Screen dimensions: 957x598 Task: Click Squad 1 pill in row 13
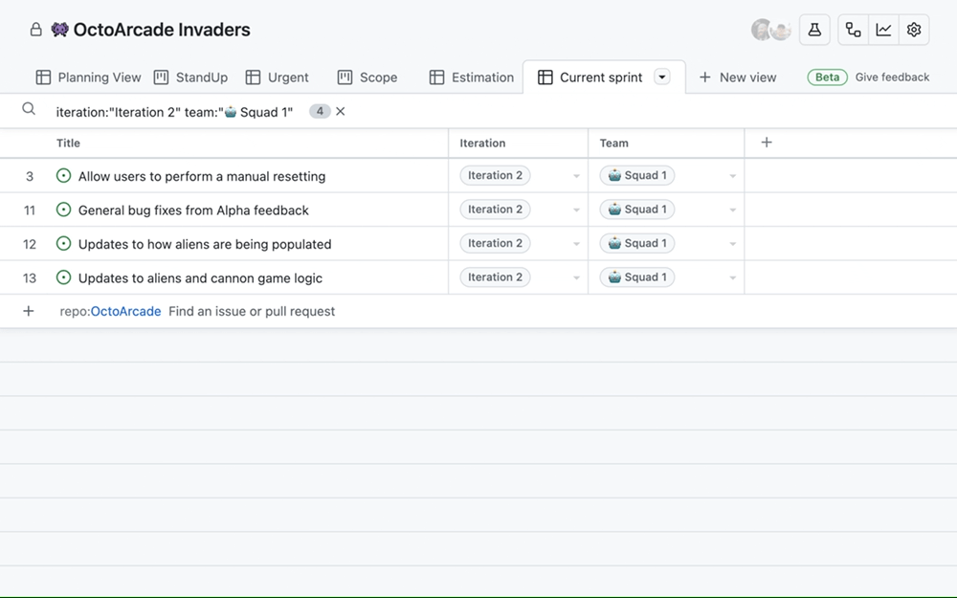[x=637, y=277]
